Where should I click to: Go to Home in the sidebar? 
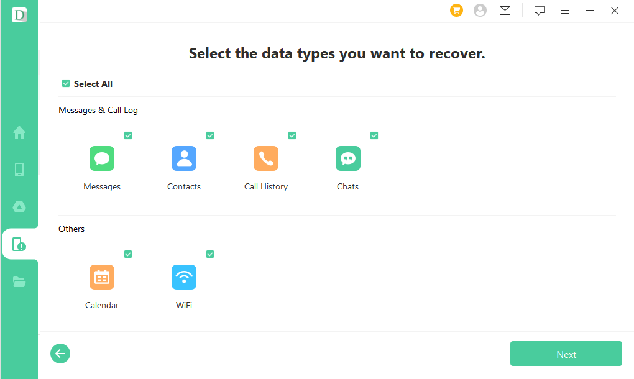click(x=19, y=132)
